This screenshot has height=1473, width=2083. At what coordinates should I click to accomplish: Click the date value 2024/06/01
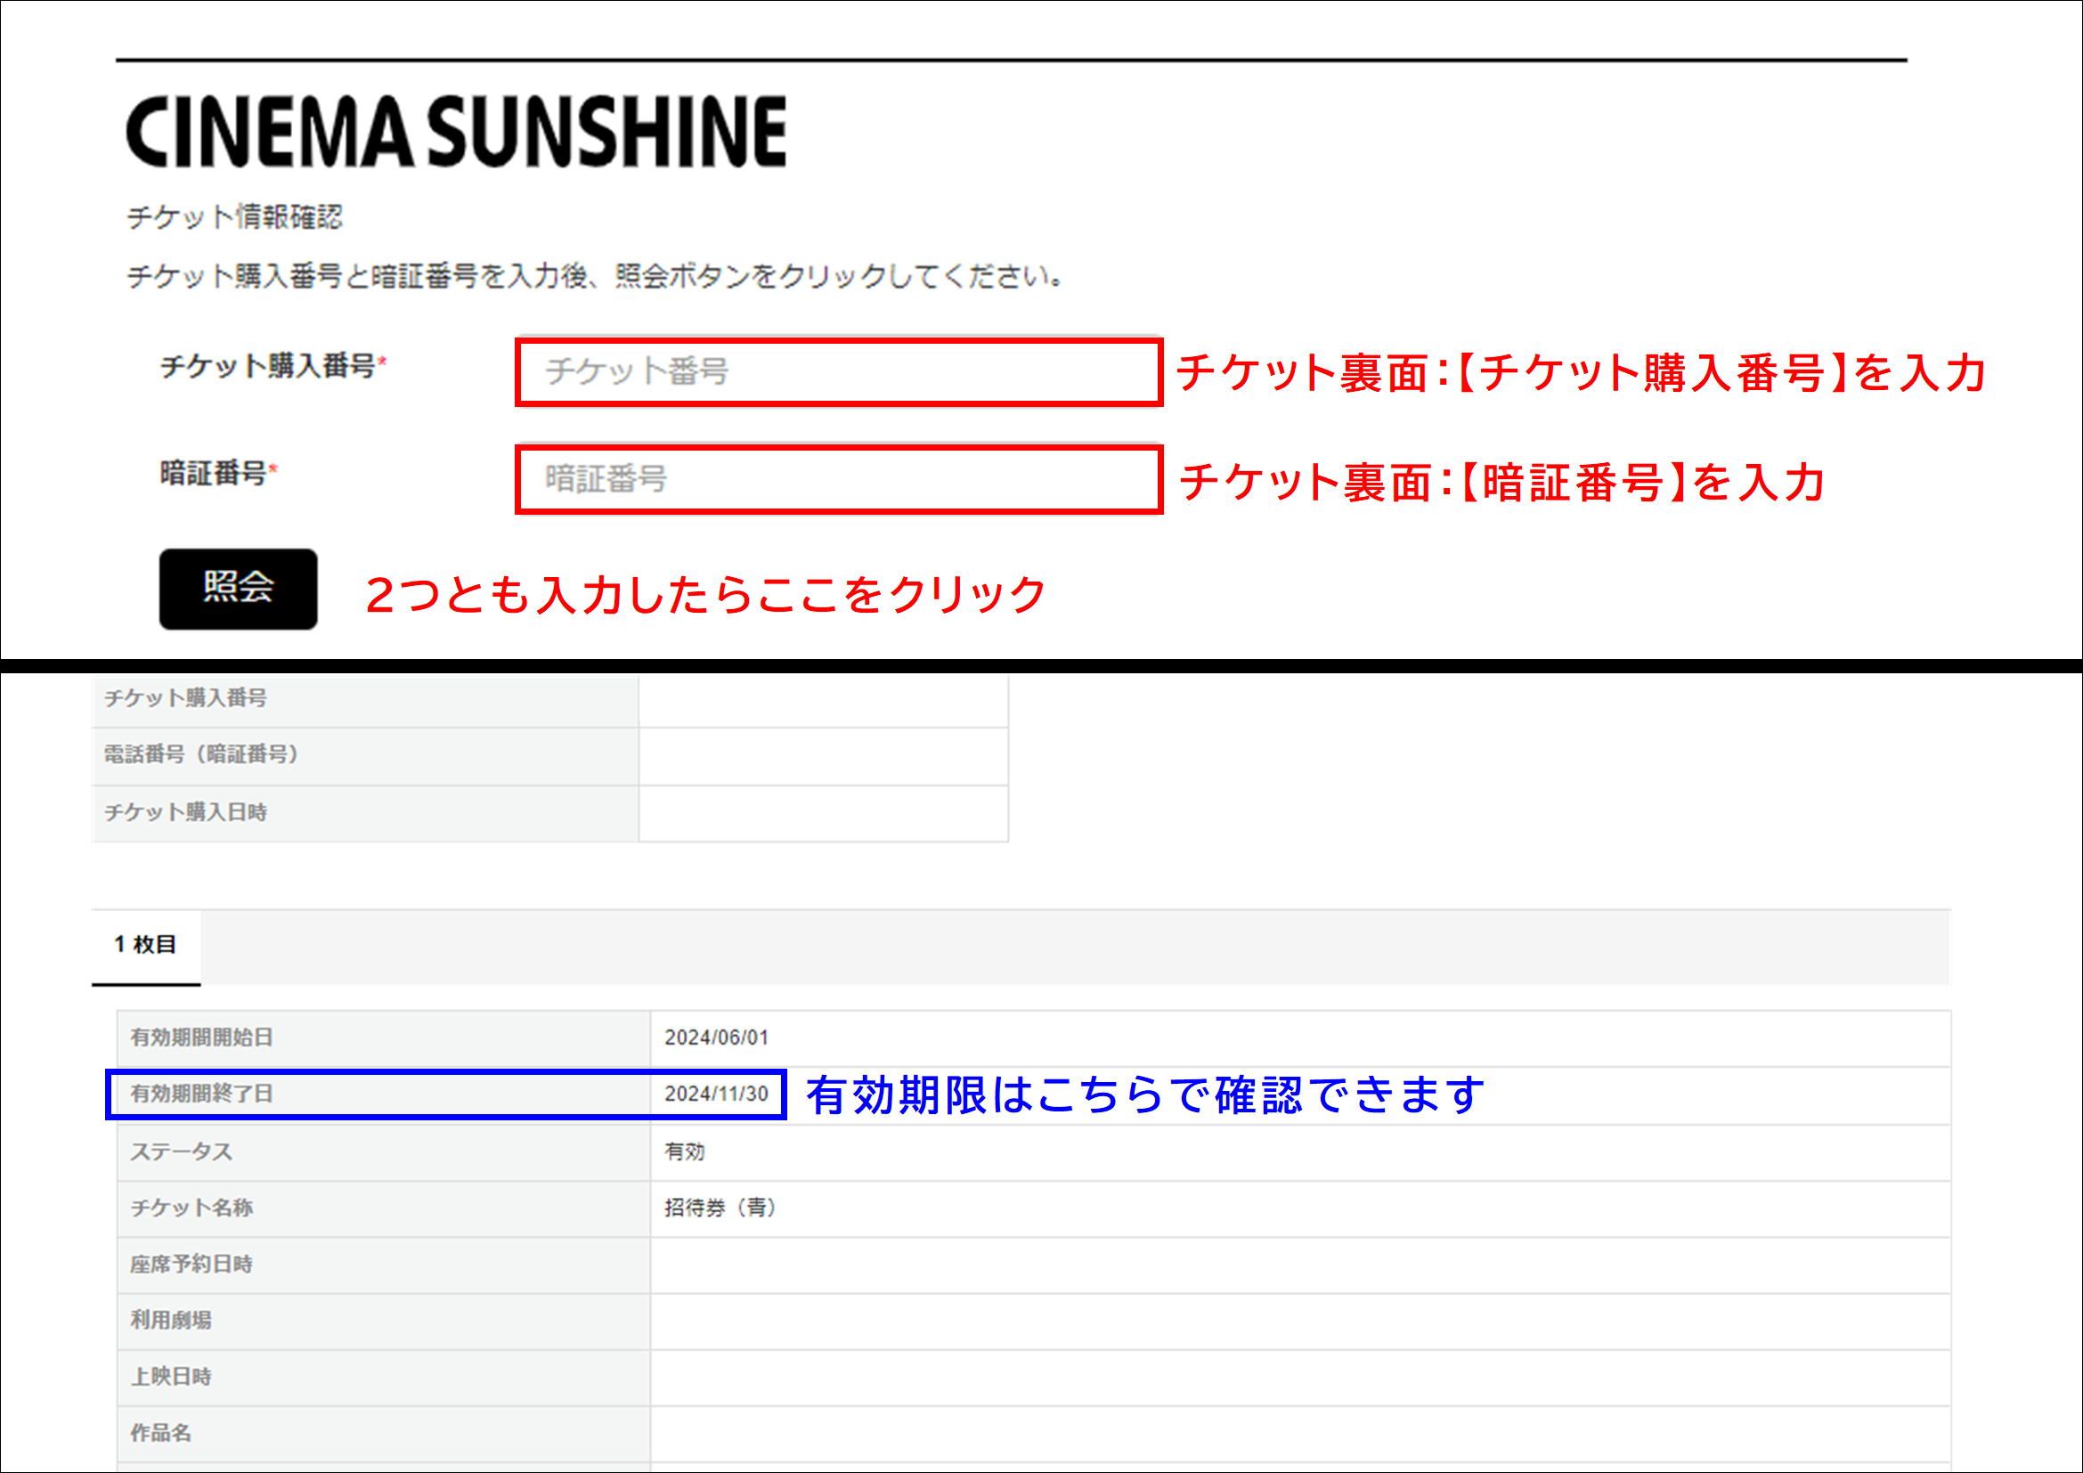tap(717, 1038)
